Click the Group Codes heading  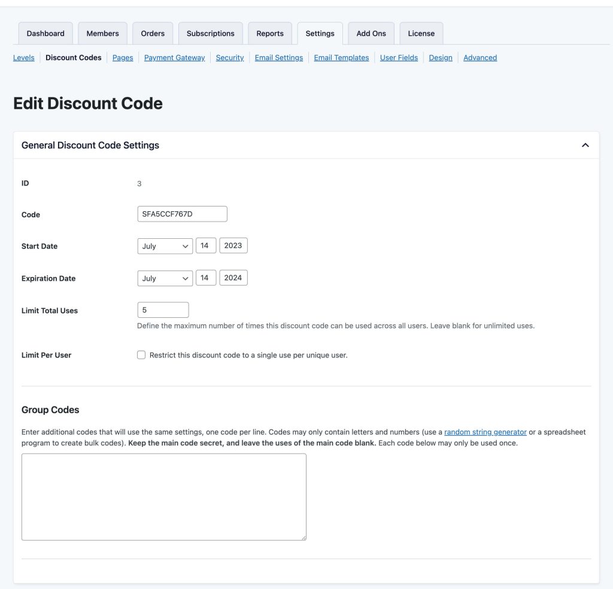click(50, 409)
